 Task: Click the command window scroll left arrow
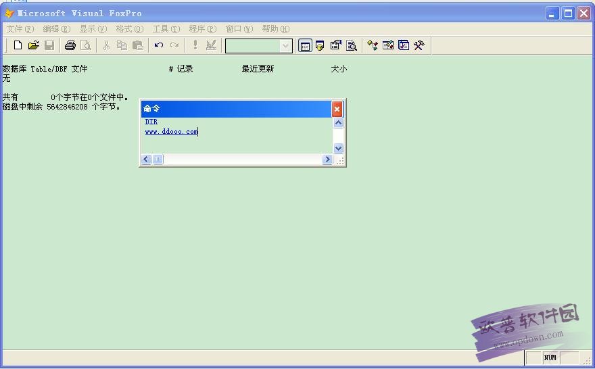(x=146, y=159)
